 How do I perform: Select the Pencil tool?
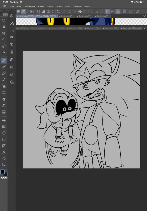click(4, 73)
